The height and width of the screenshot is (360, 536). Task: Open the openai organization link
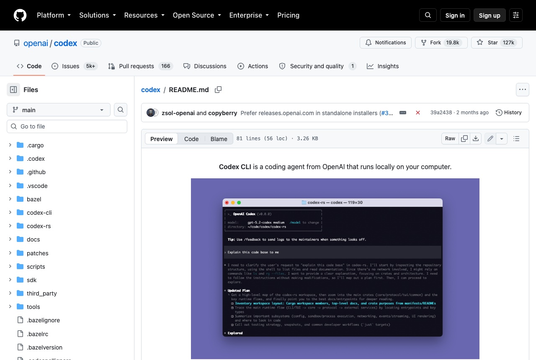click(x=36, y=43)
